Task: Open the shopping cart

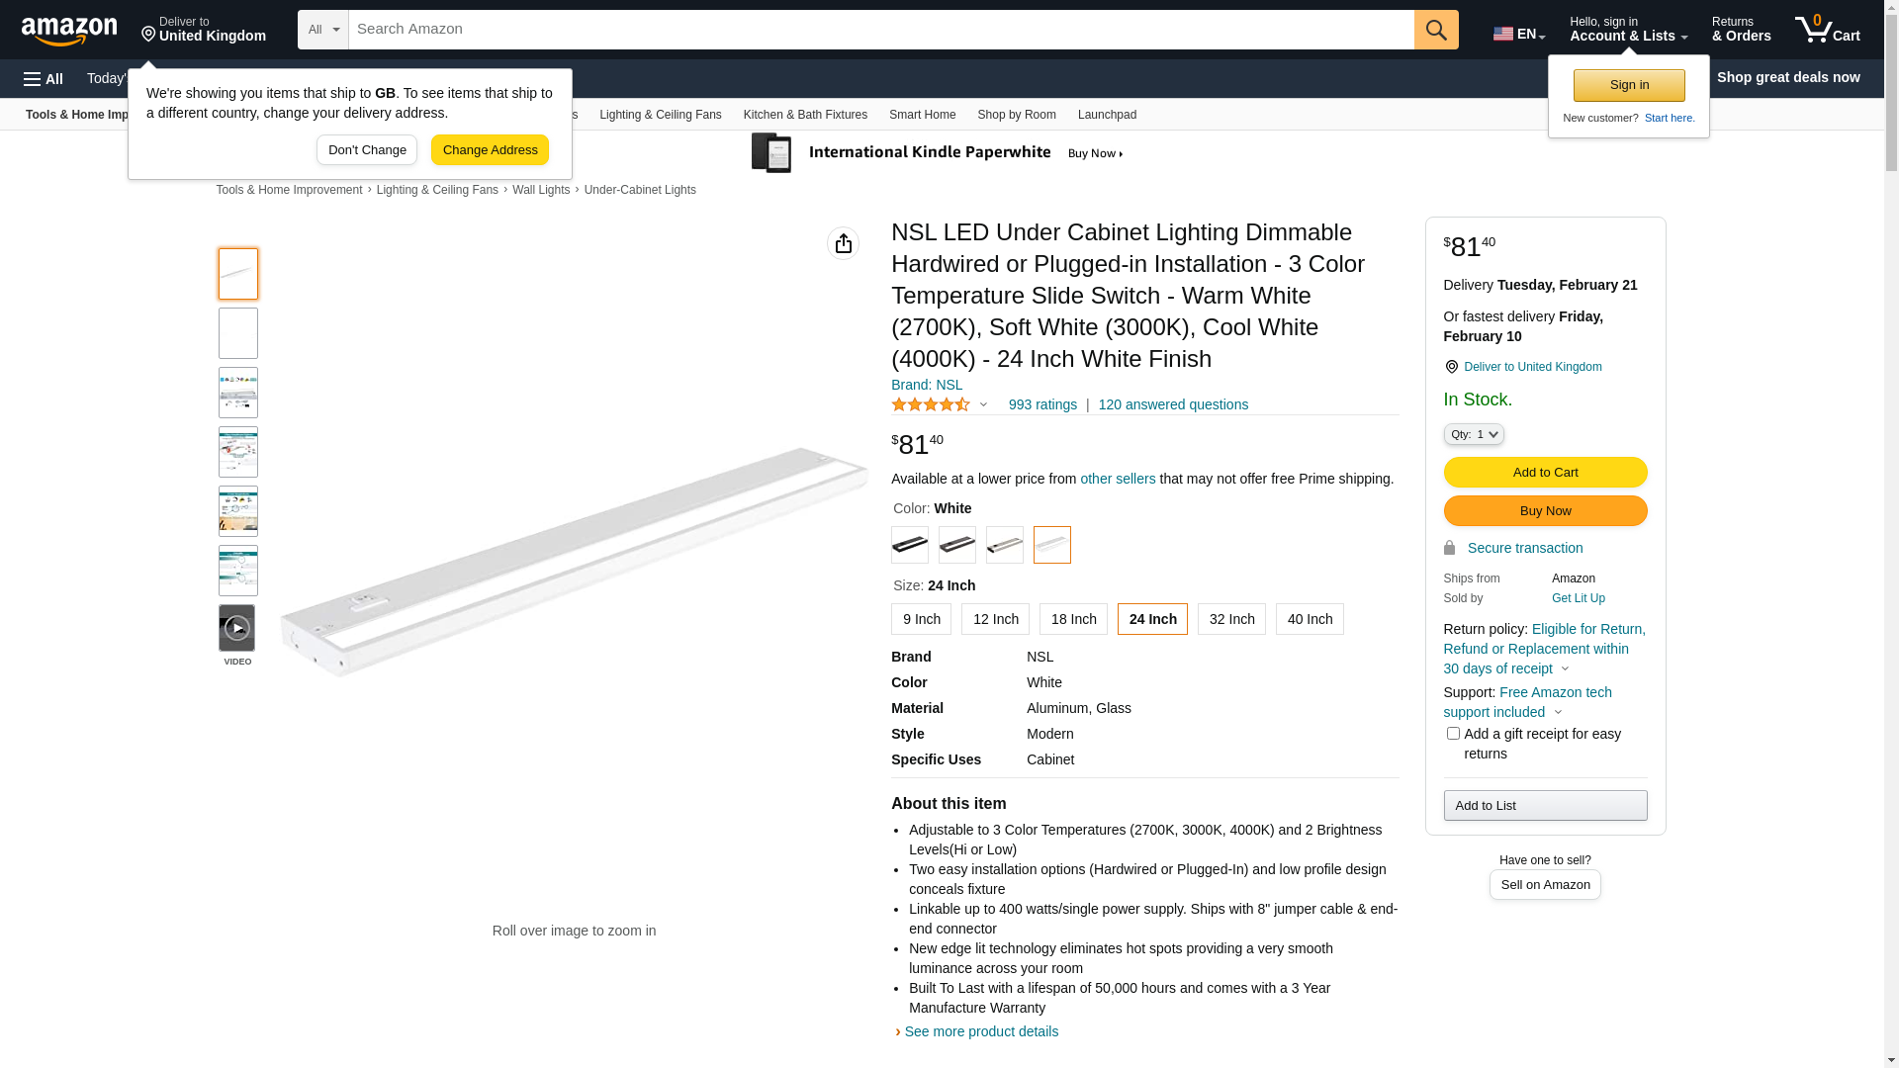Action: click(1827, 30)
